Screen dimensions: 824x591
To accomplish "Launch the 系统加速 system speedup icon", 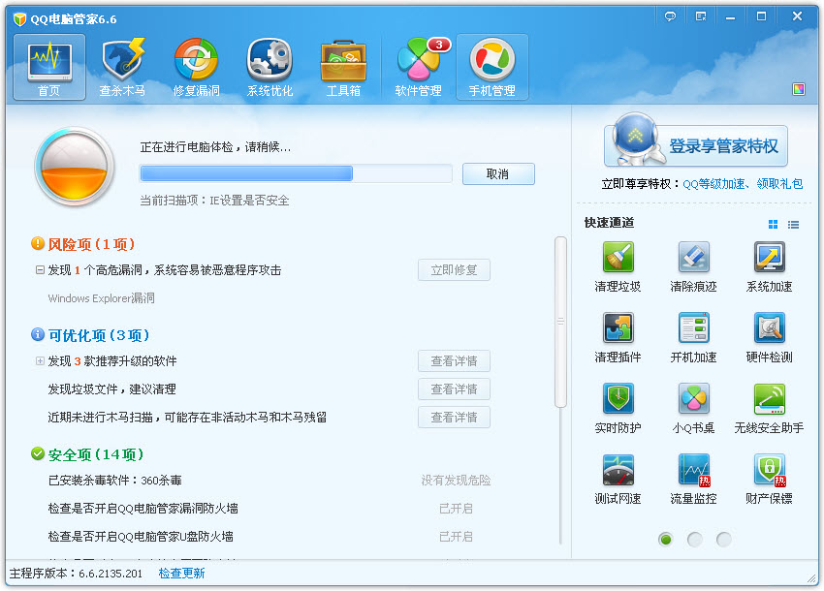I will click(x=770, y=257).
